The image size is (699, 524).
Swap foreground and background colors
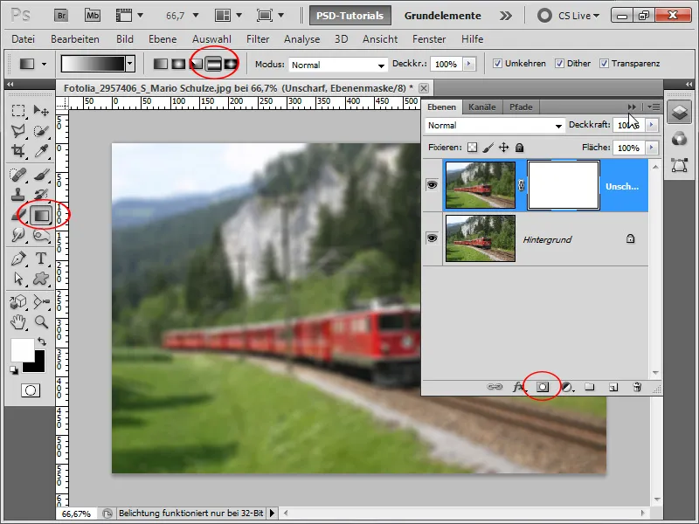click(42, 341)
